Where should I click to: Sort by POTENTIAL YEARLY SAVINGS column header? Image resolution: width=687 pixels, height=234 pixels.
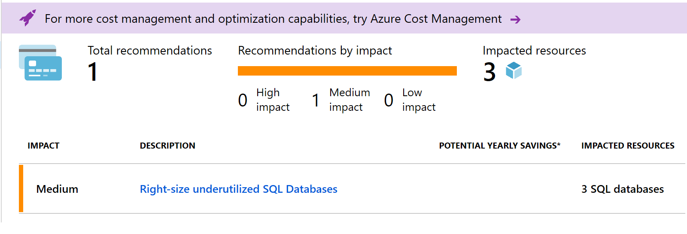499,146
